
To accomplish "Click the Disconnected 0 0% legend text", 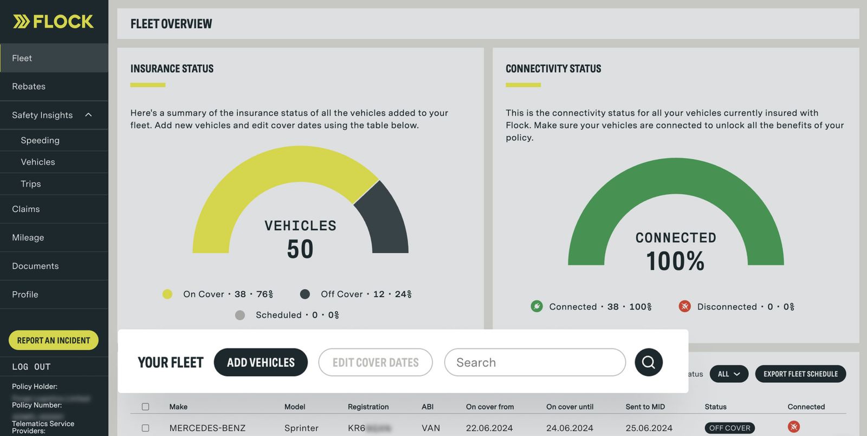I will click(x=746, y=307).
